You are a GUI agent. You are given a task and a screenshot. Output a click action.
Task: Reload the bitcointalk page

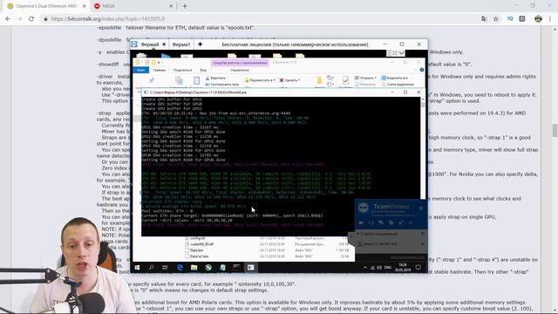(x=31, y=19)
